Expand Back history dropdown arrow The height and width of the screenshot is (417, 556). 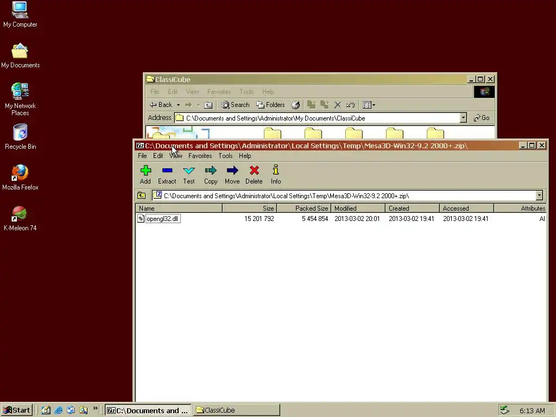[x=178, y=105]
